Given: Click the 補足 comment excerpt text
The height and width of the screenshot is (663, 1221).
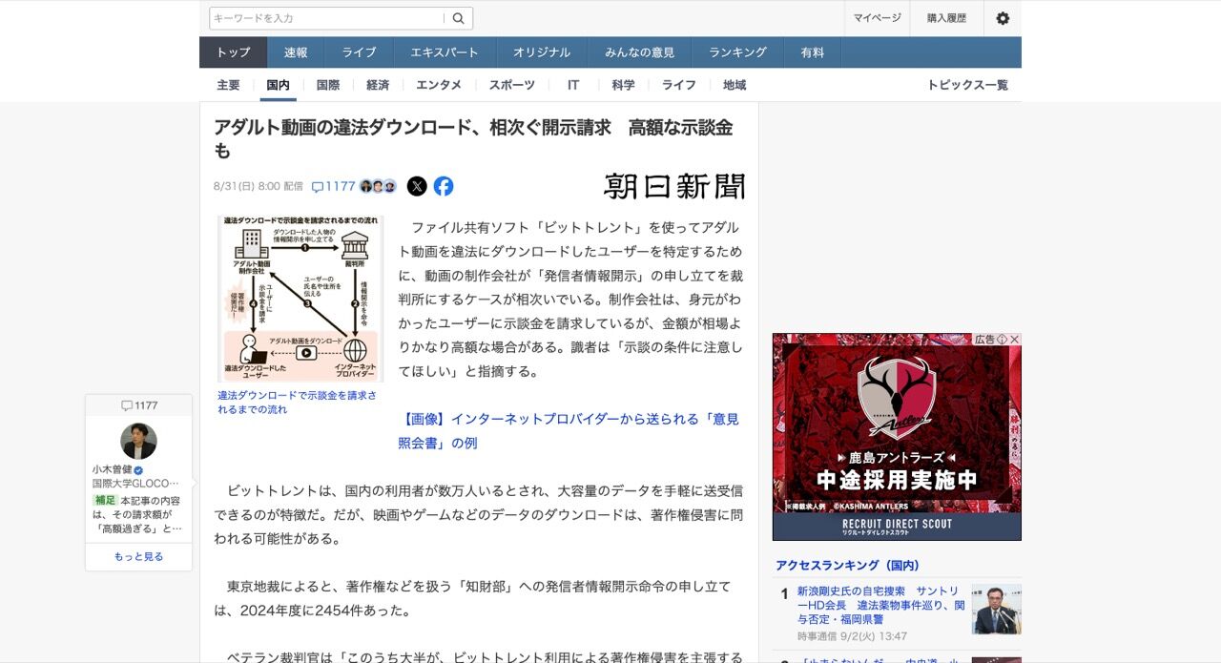Looking at the screenshot, I should [x=138, y=514].
